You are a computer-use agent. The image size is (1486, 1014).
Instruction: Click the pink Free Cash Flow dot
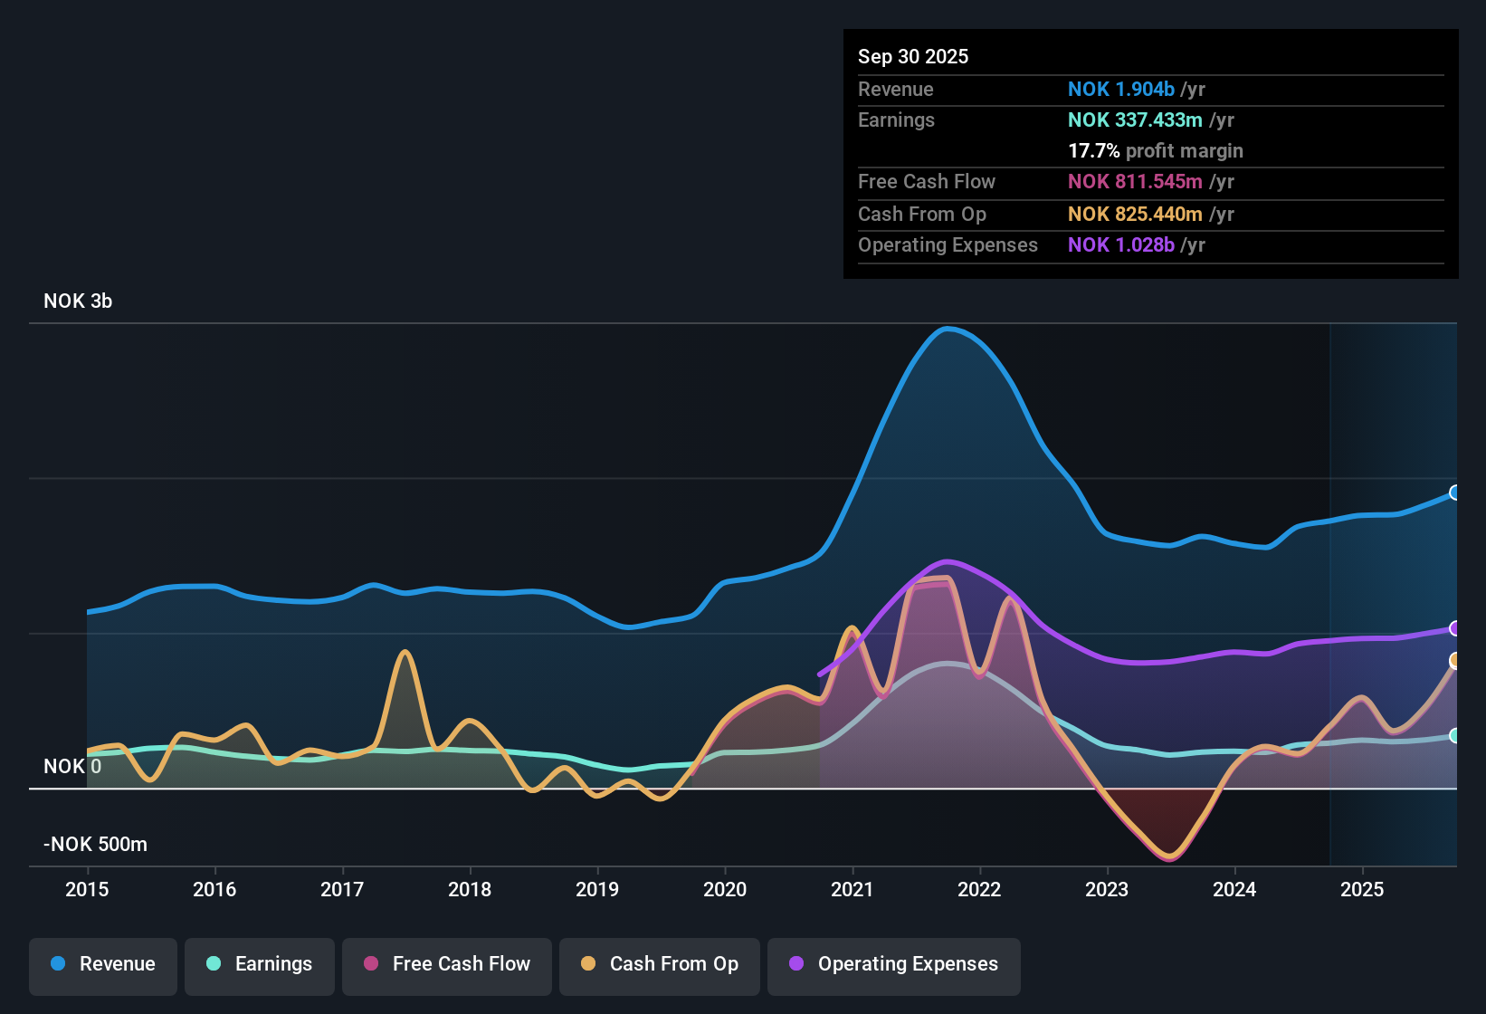tap(371, 963)
